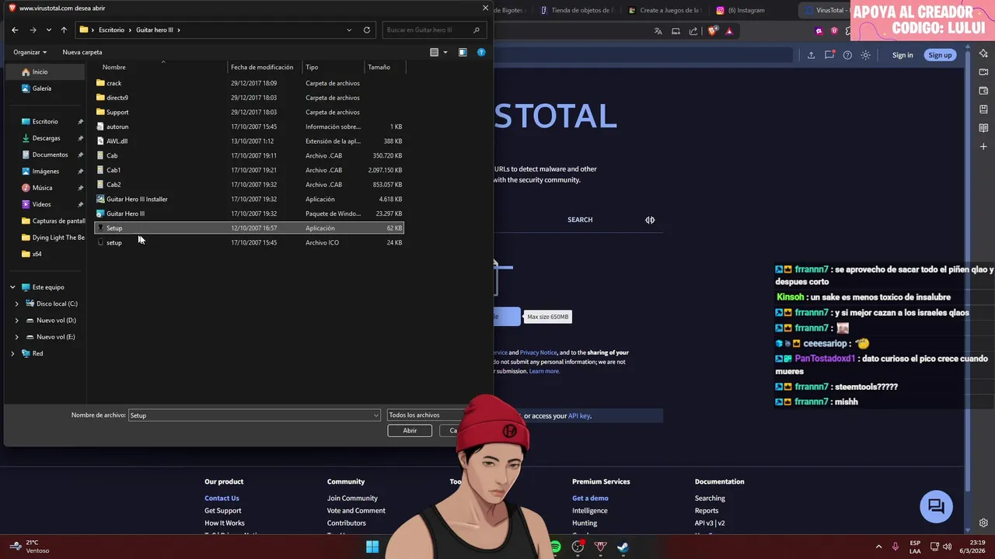Image resolution: width=995 pixels, height=559 pixels.
Task: Open Windows Start menu
Action: click(372, 547)
